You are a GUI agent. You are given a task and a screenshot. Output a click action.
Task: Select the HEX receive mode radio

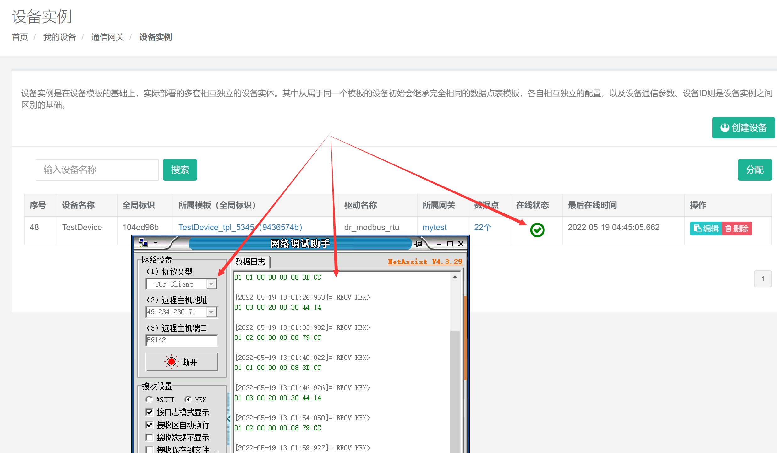pos(188,400)
